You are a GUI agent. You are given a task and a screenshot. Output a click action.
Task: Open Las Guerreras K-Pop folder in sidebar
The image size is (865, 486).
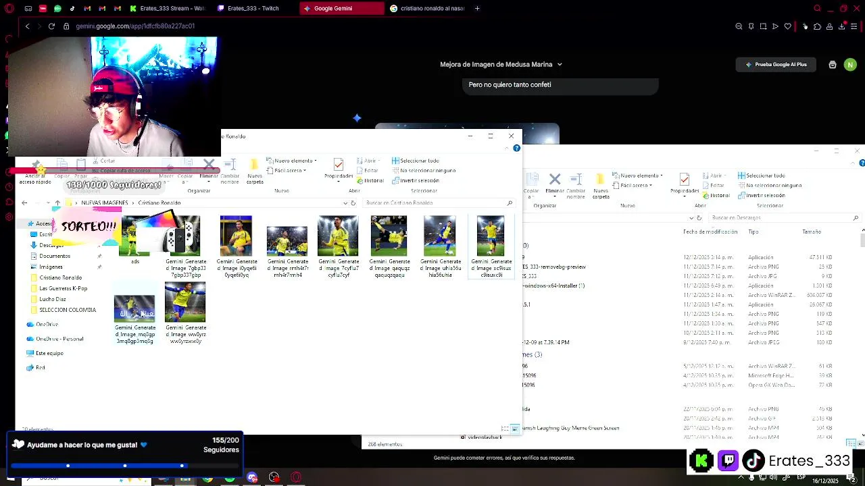click(63, 288)
